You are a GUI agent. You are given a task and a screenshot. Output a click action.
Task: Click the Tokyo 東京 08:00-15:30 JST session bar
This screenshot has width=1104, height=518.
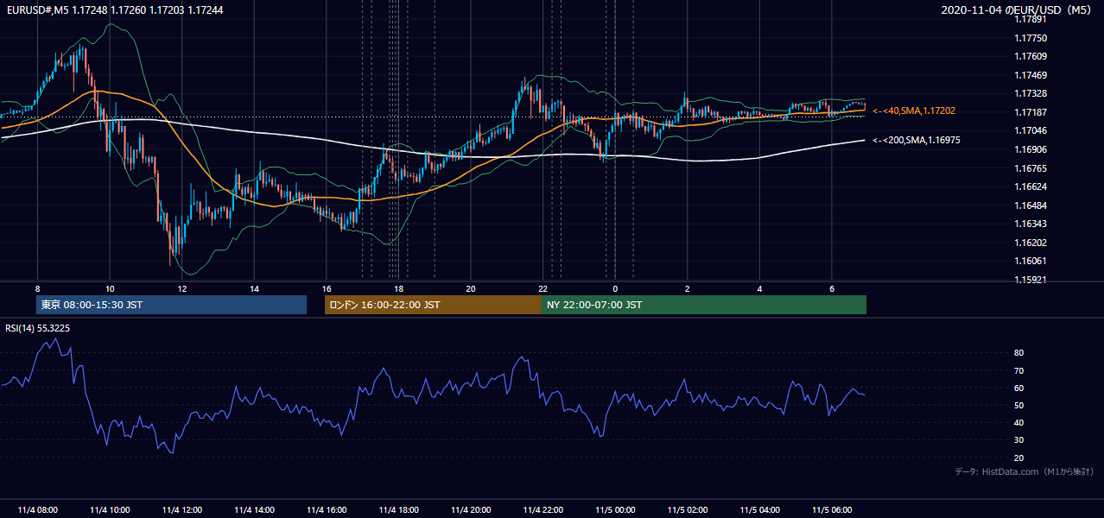171,305
